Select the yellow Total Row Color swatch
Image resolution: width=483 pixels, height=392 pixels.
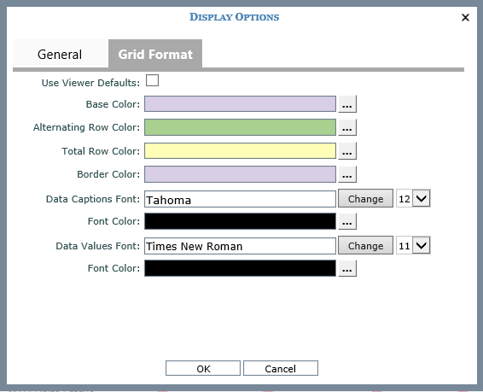(x=240, y=151)
